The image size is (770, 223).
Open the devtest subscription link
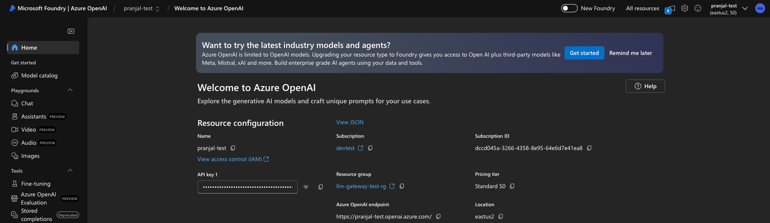(x=345, y=148)
